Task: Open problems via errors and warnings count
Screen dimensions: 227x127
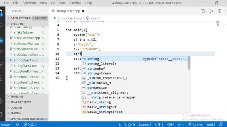Action: point(30,125)
